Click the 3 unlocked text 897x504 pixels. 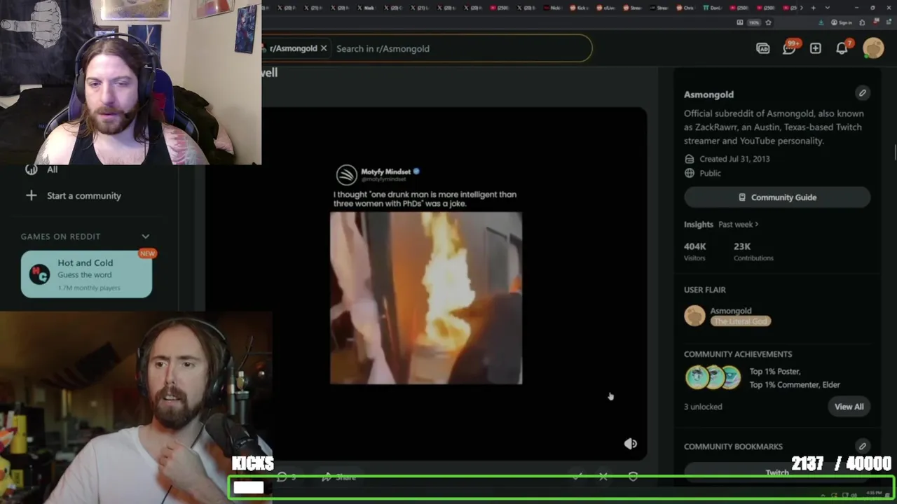703,407
